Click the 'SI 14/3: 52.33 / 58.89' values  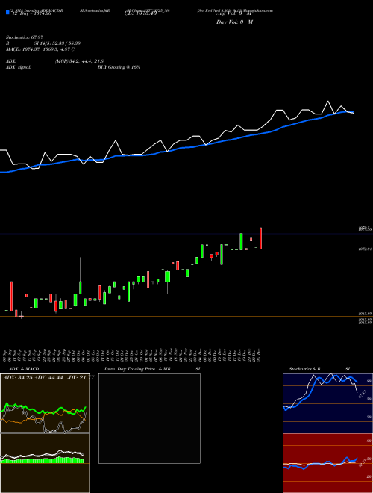tap(57, 43)
